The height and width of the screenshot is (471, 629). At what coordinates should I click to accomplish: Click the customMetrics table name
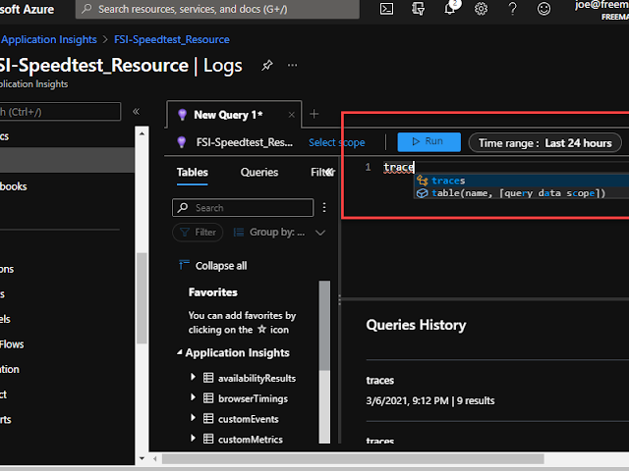coord(251,440)
